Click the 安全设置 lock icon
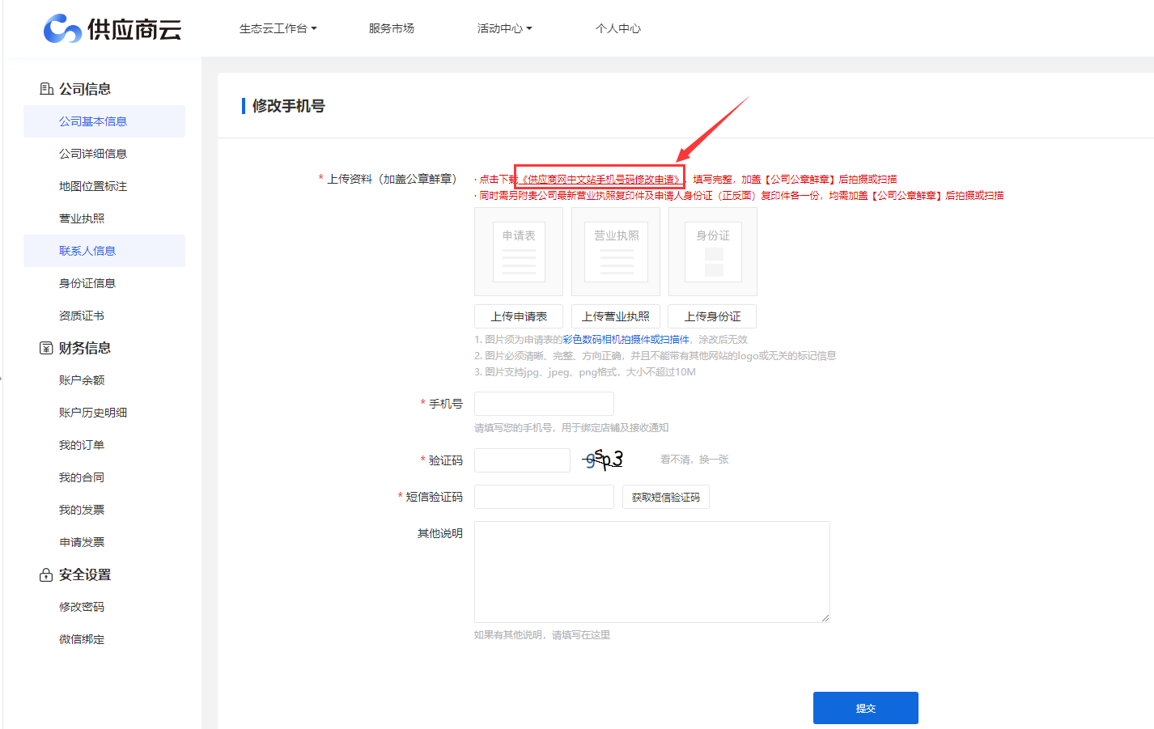1154x729 pixels. coord(46,574)
